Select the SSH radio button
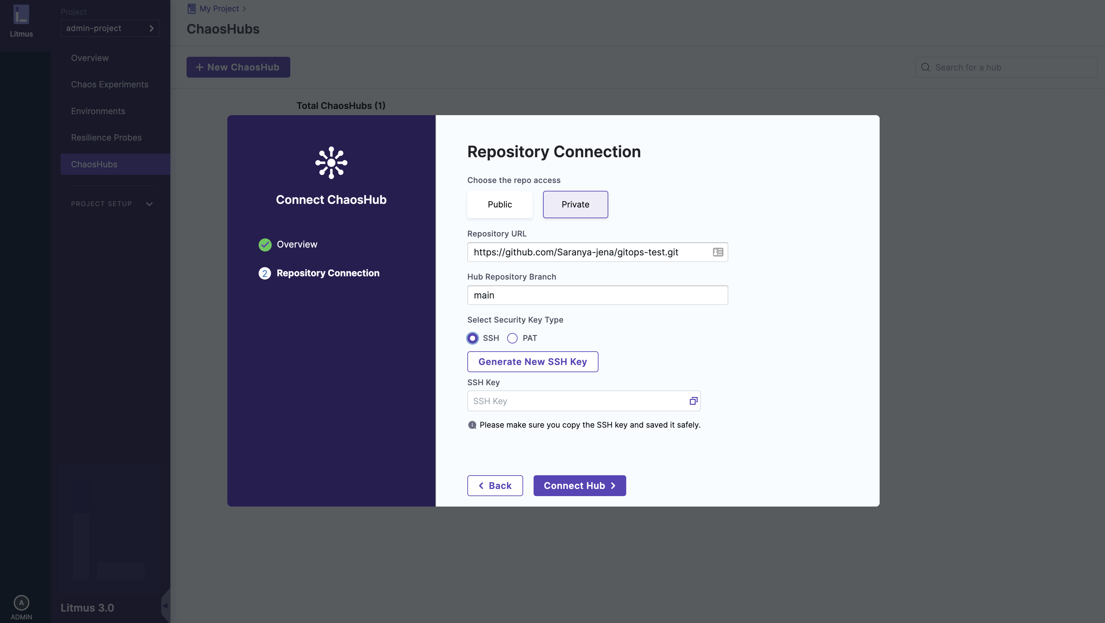This screenshot has height=623, width=1105. (472, 338)
